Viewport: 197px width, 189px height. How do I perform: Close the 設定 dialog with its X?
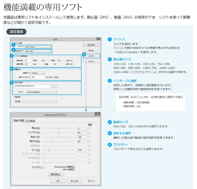point(99,39)
